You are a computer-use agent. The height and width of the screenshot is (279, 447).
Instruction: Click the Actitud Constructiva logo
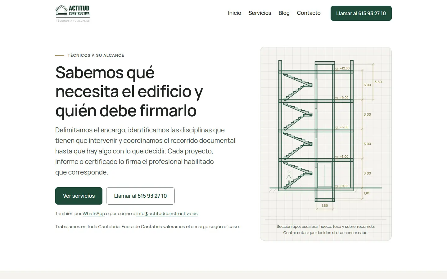tap(73, 13)
